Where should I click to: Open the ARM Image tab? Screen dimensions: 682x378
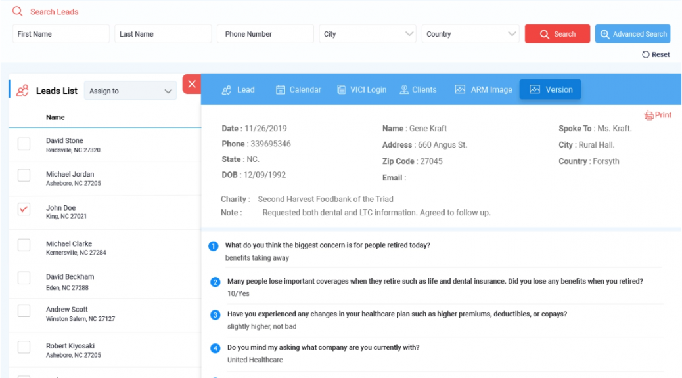tap(484, 89)
